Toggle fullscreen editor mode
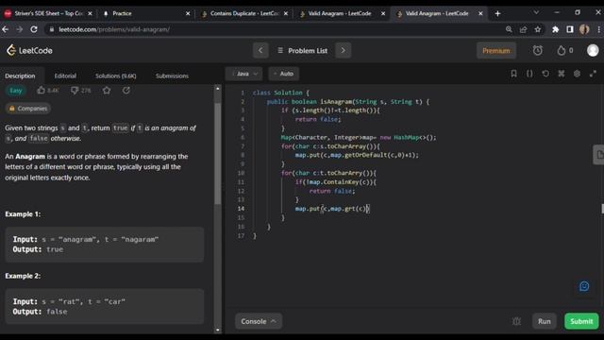 click(593, 74)
